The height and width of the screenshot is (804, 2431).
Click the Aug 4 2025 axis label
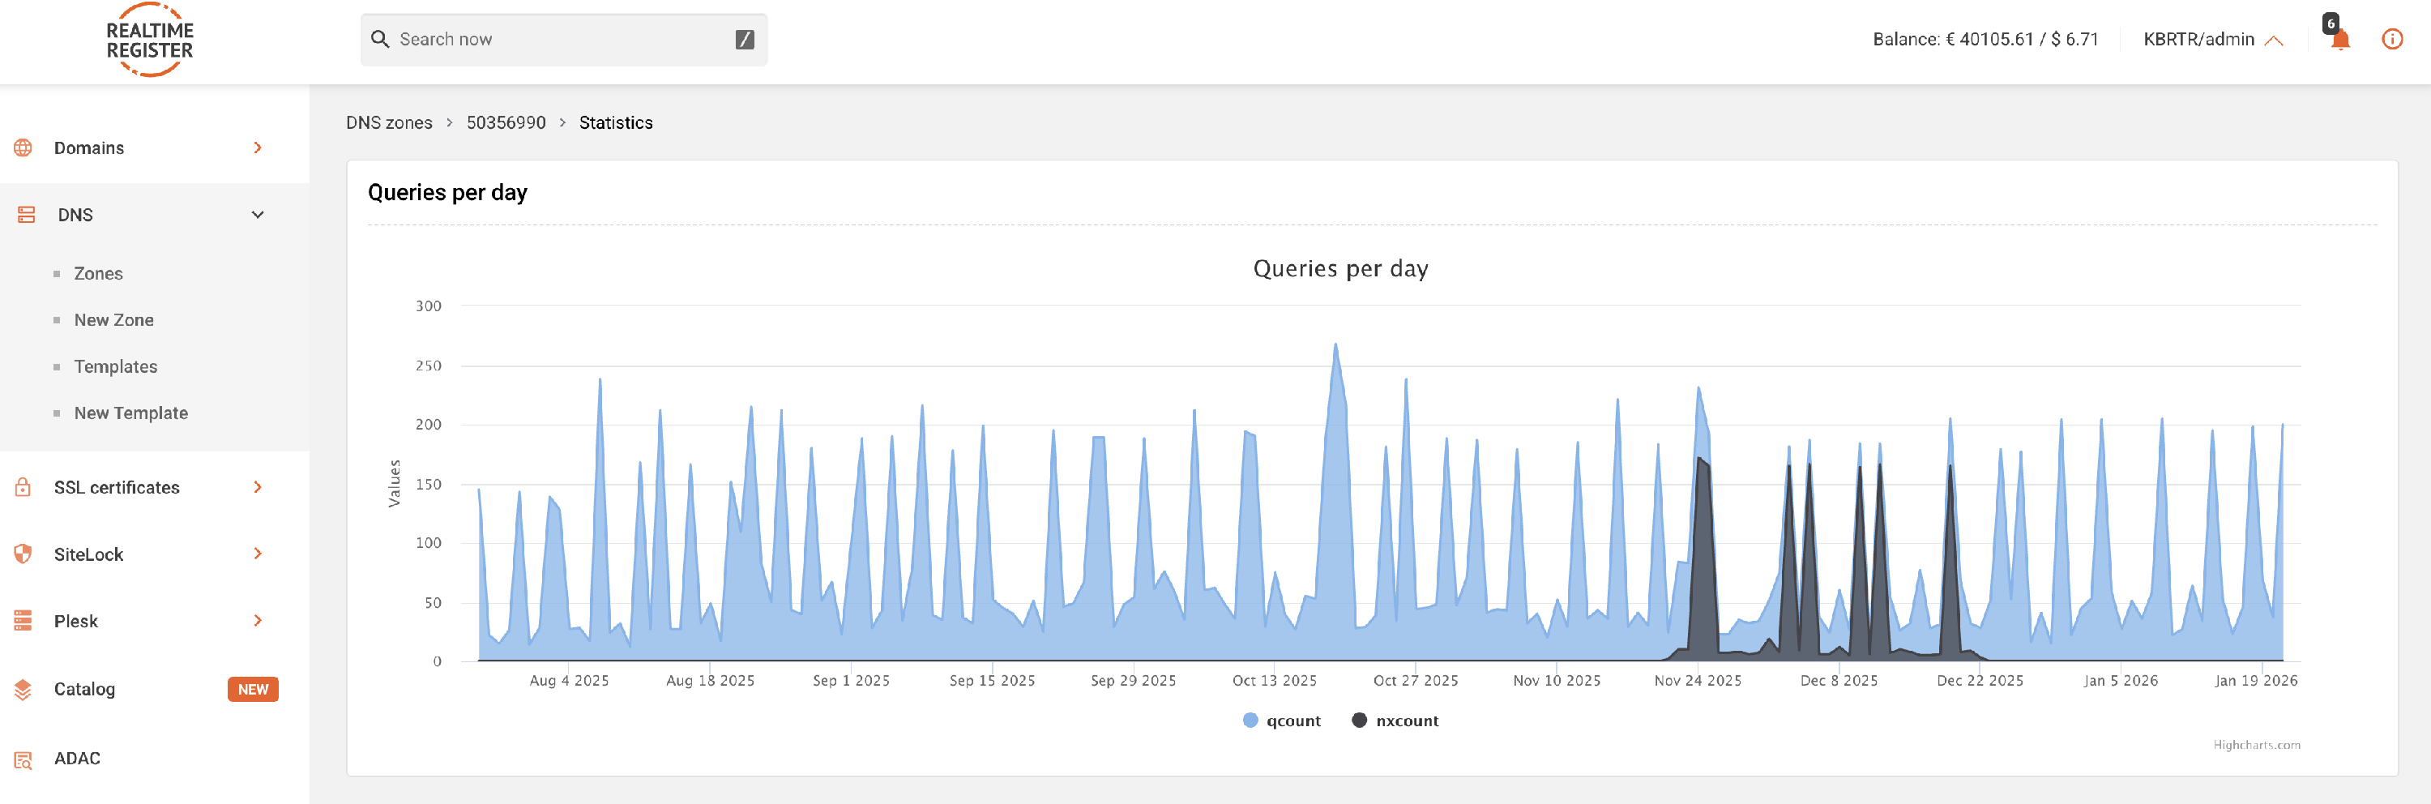click(x=569, y=682)
